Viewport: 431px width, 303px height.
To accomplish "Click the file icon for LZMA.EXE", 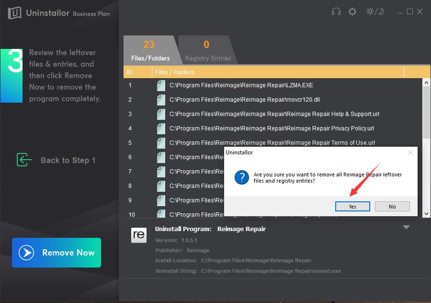I will coord(161,85).
